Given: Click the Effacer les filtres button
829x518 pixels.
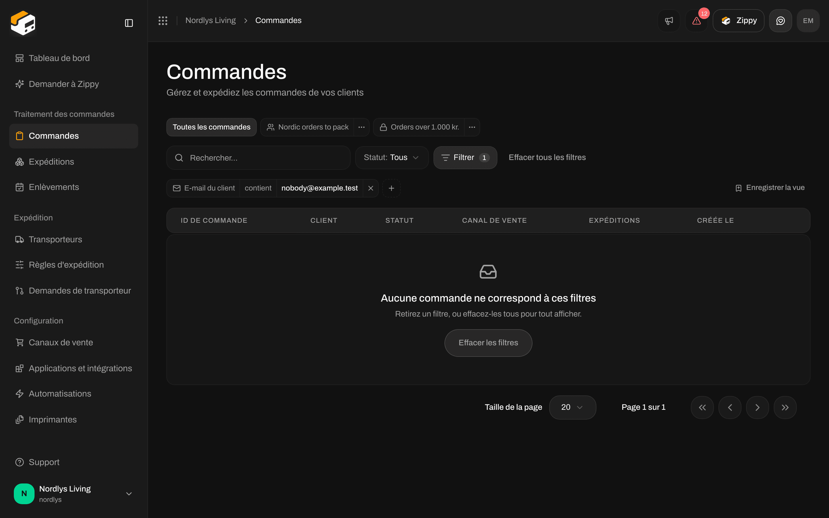Looking at the screenshot, I should (x=488, y=343).
